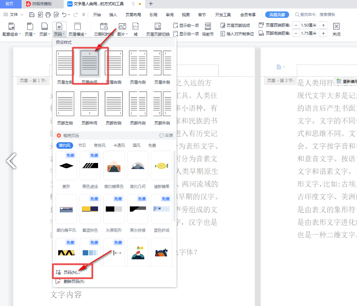The width and height of the screenshot is (357, 306).
Task: Click the previous page left arrow
Action: [11, 161]
